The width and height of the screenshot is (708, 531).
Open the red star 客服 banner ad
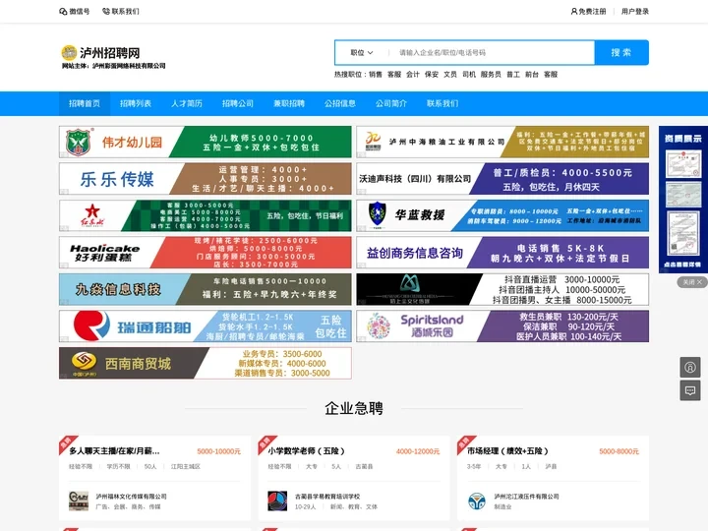point(205,215)
